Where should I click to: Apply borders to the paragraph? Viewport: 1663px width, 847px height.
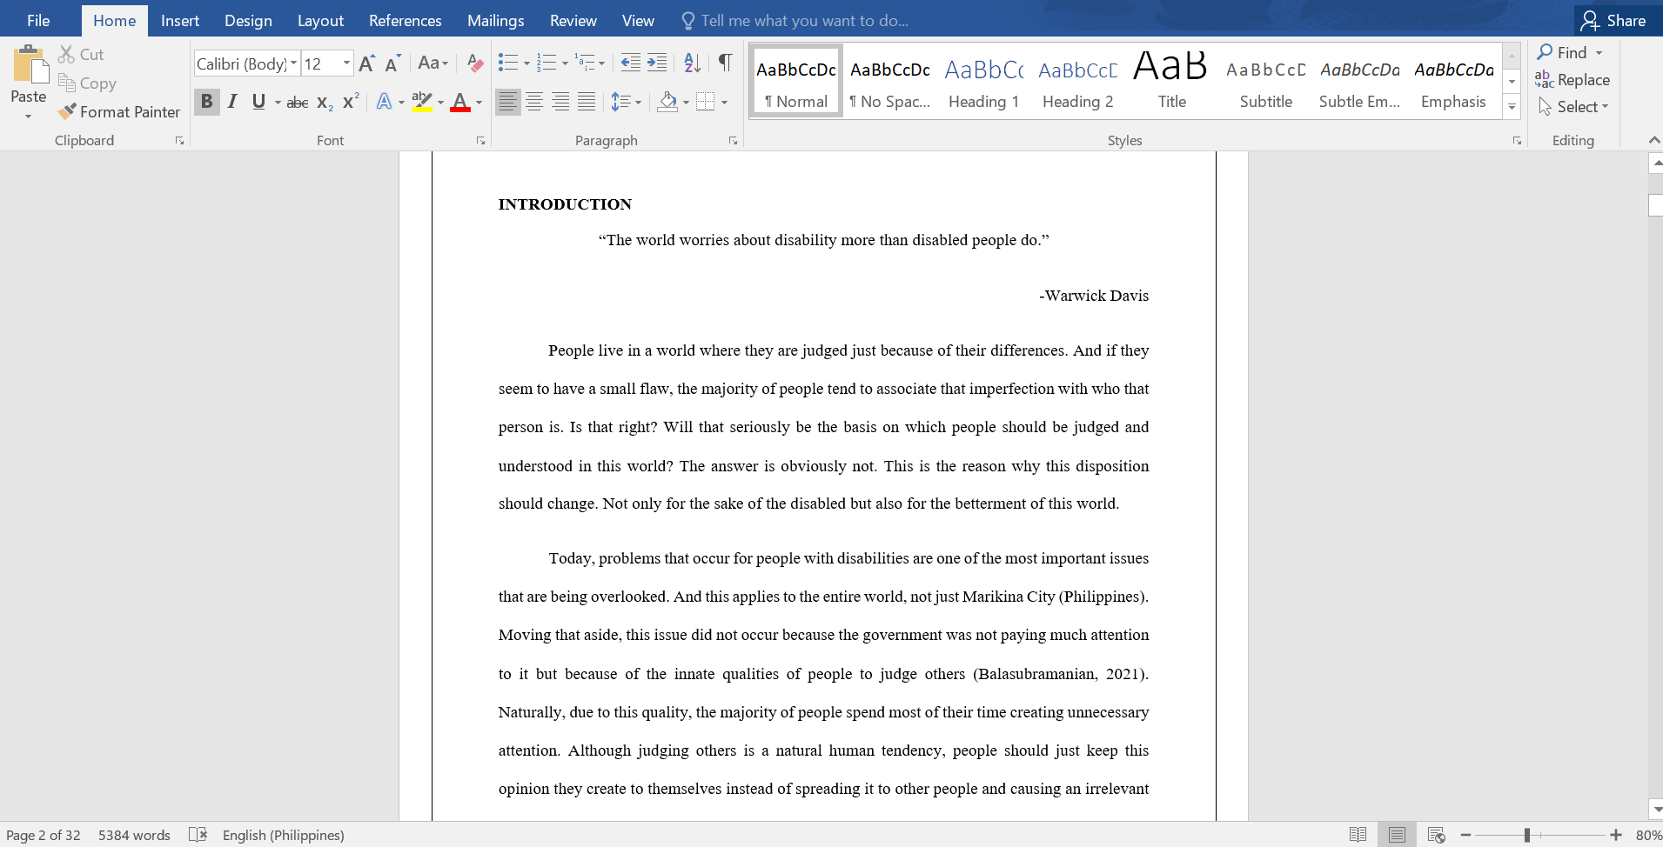(x=706, y=102)
